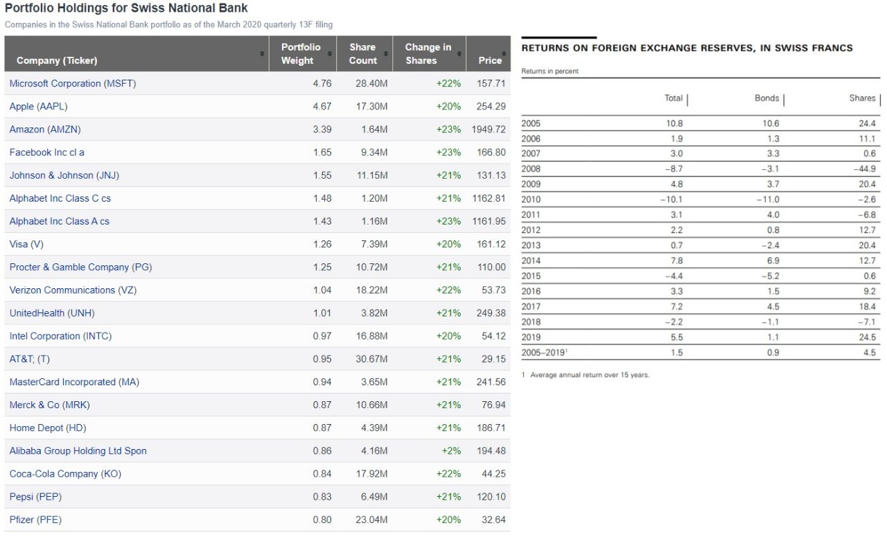Sort by Change in Shares column header

click(x=428, y=53)
